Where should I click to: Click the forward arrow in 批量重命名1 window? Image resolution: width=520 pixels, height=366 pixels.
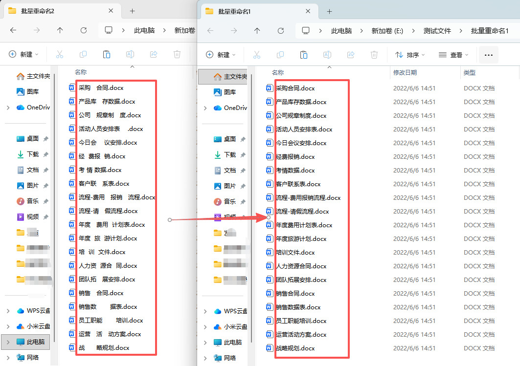point(234,31)
